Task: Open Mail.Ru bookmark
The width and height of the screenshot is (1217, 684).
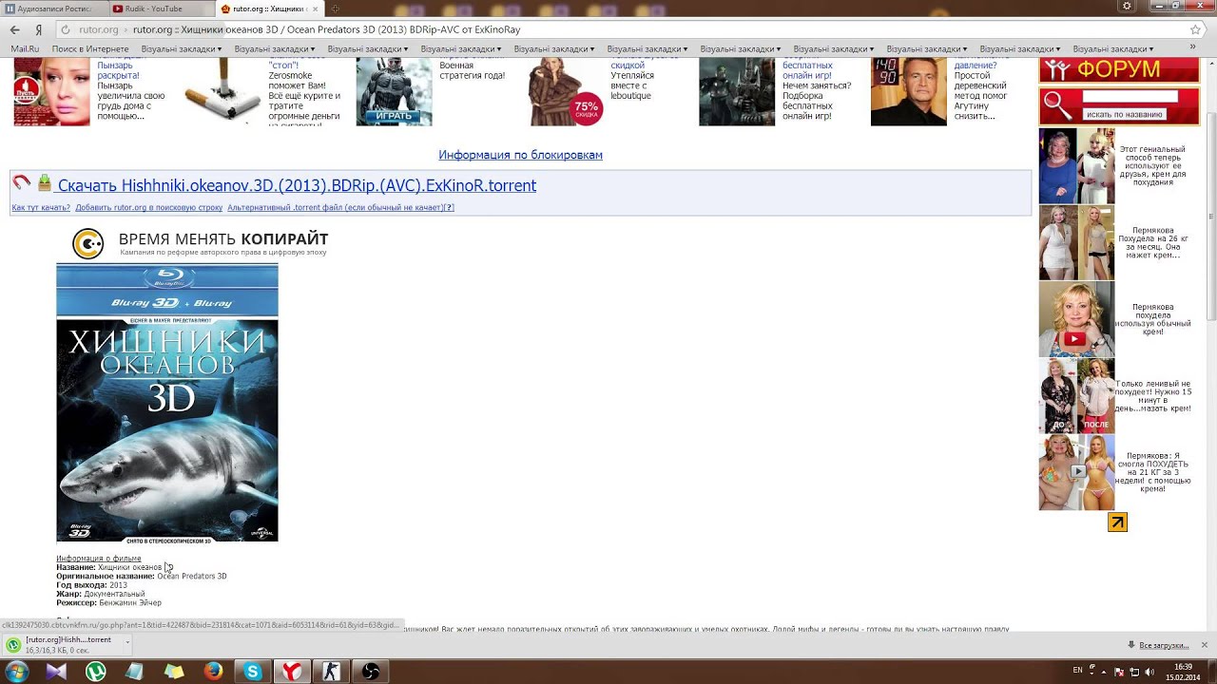Action: [x=25, y=48]
